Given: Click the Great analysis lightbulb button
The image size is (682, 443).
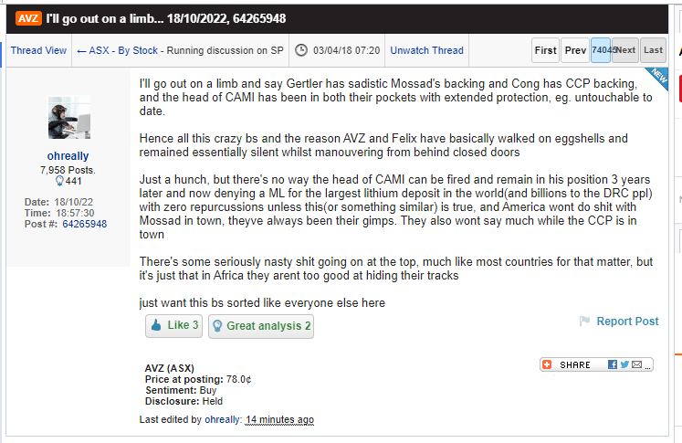Looking at the screenshot, I should 261,326.
